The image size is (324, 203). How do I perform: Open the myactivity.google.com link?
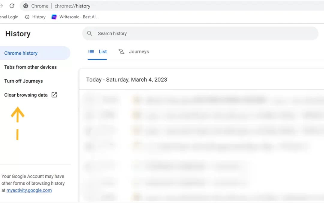29,190
